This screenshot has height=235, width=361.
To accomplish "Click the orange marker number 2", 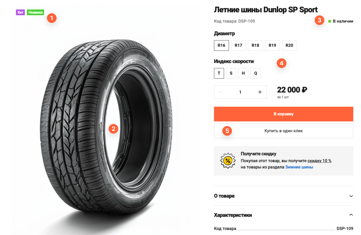I will [113, 129].
